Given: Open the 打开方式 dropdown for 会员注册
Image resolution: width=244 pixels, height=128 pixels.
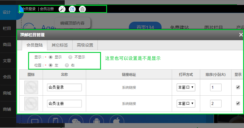Looking at the screenshot, I should (x=186, y=103).
